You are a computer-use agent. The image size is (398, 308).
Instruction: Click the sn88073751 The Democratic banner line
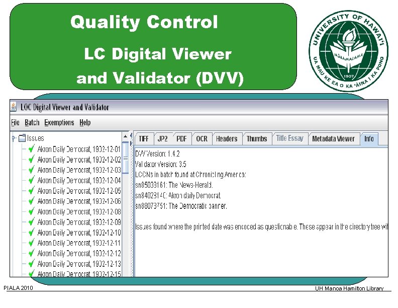(181, 206)
